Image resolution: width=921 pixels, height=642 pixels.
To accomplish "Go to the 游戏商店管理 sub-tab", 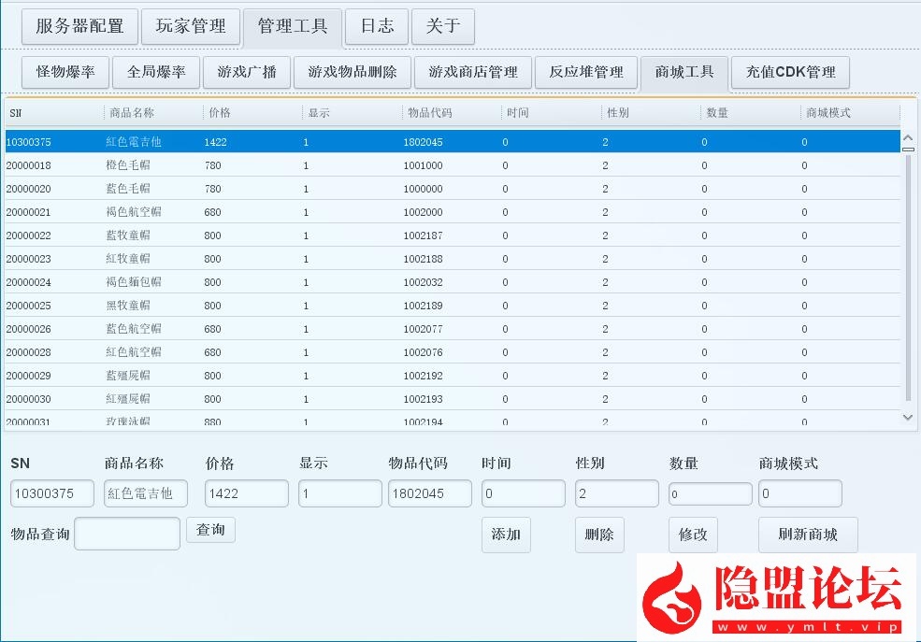I will (x=473, y=72).
